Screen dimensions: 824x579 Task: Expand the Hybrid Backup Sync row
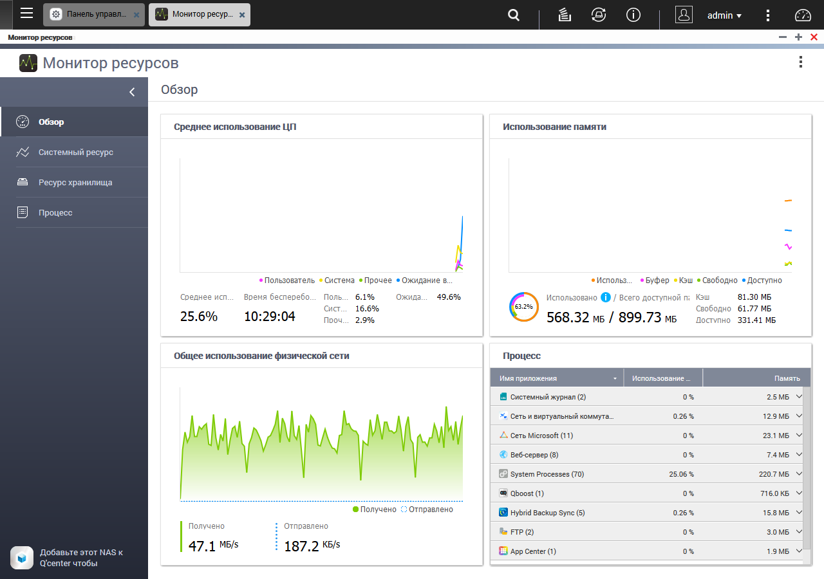click(x=799, y=513)
